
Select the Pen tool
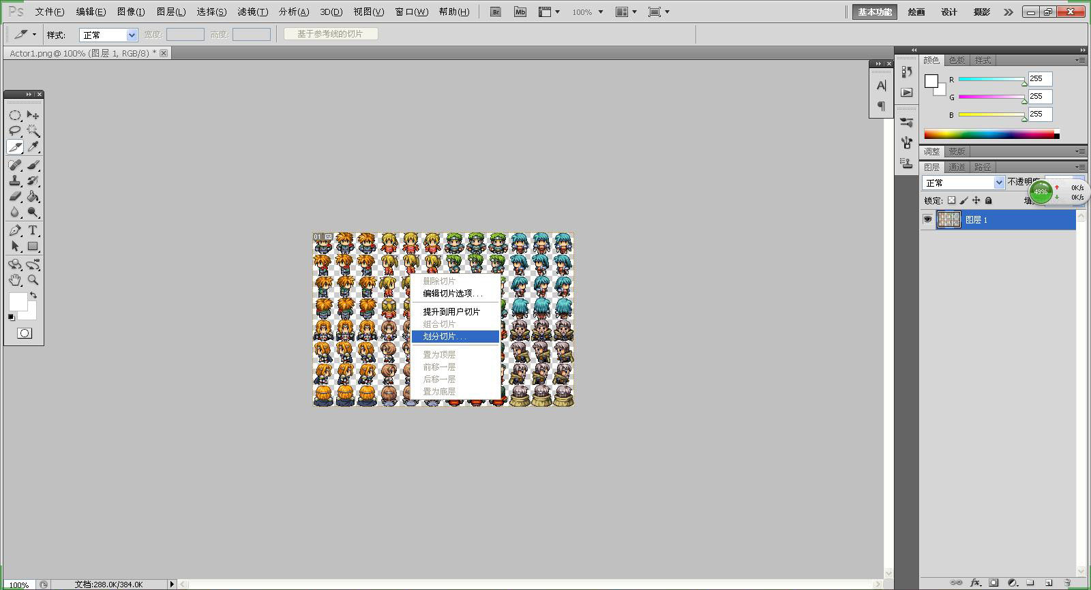tap(15, 230)
